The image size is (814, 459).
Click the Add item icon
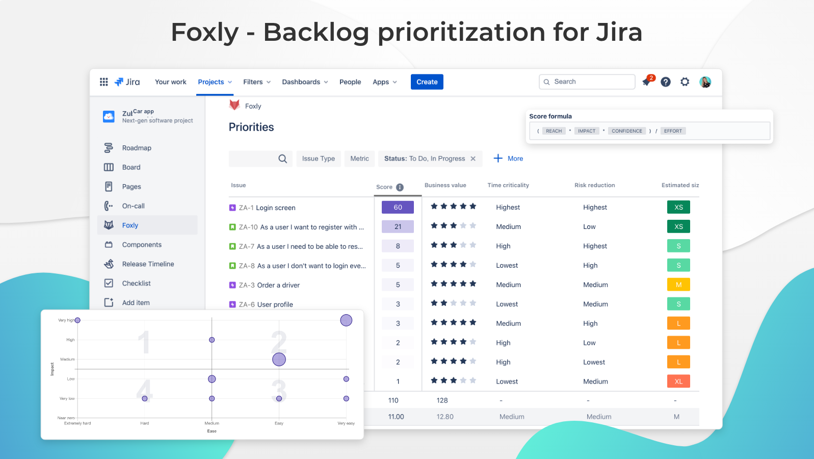tap(109, 302)
